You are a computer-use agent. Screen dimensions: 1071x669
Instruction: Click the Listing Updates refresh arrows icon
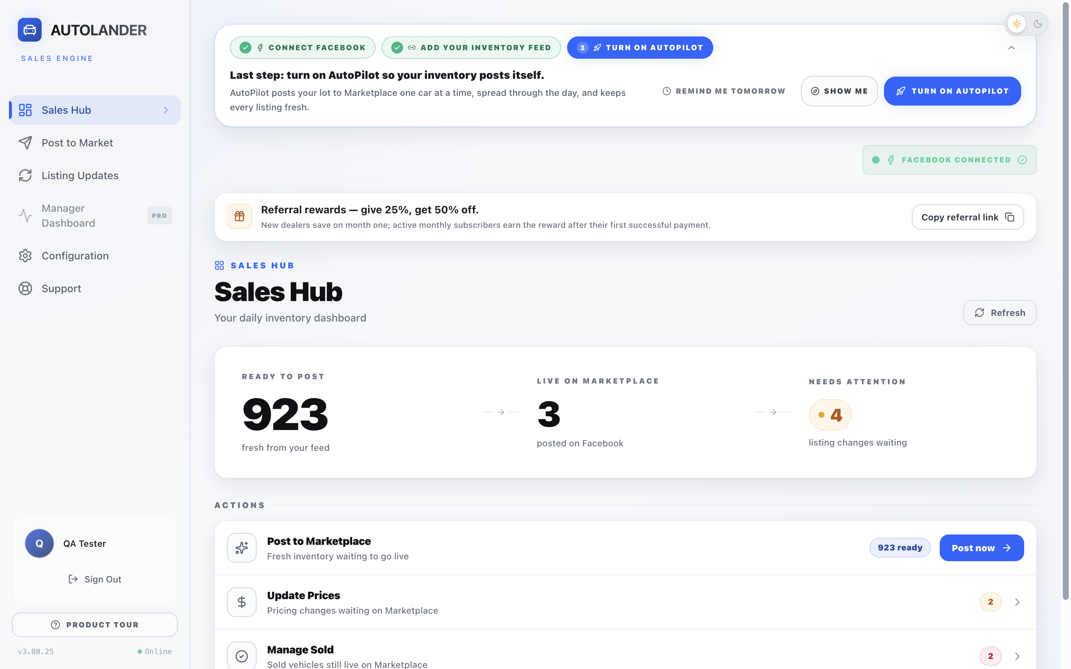[x=25, y=175]
